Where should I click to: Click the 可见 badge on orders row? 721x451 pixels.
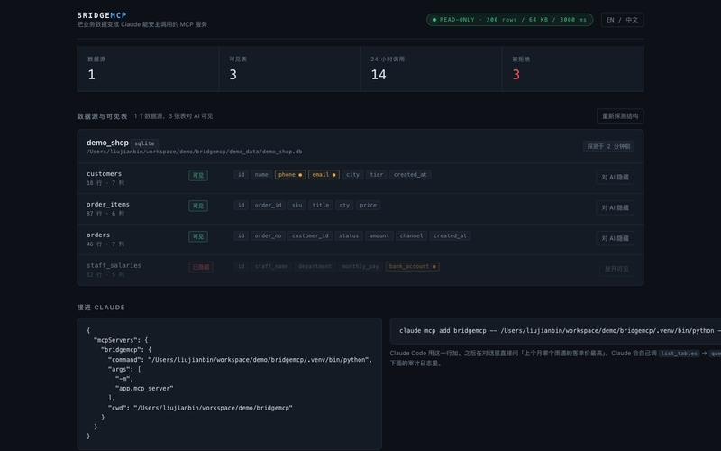(x=198, y=236)
